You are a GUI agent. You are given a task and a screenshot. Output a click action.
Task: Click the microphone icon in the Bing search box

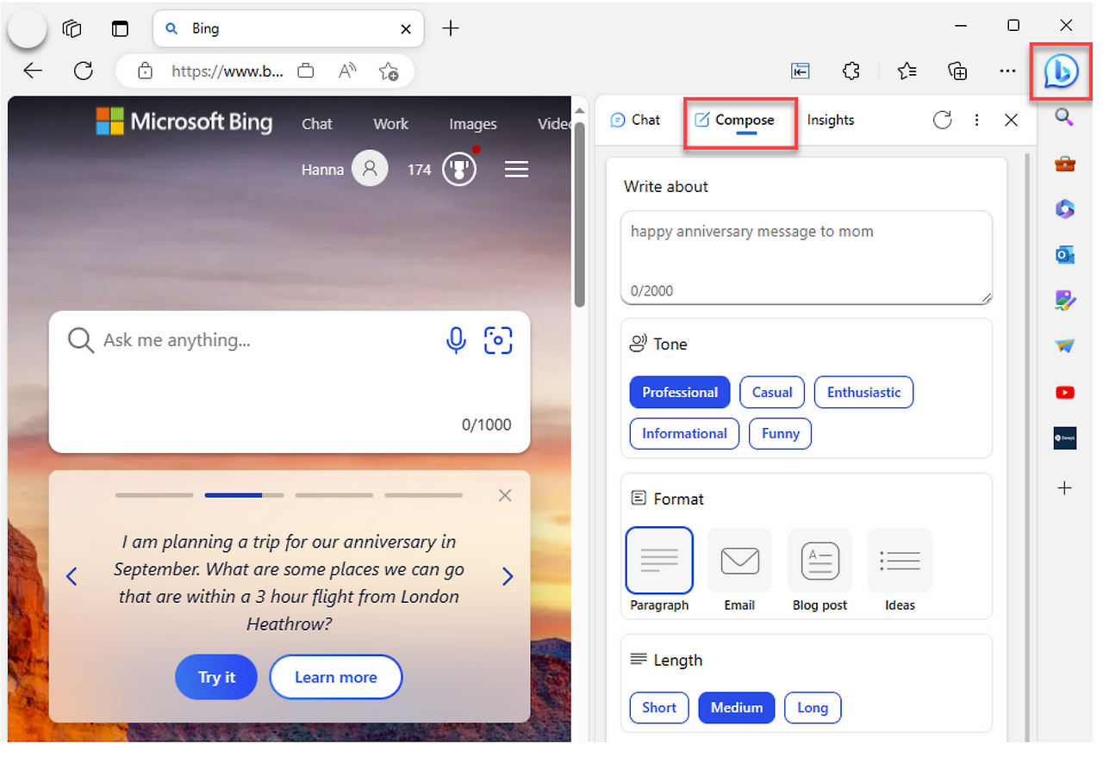[x=456, y=340]
